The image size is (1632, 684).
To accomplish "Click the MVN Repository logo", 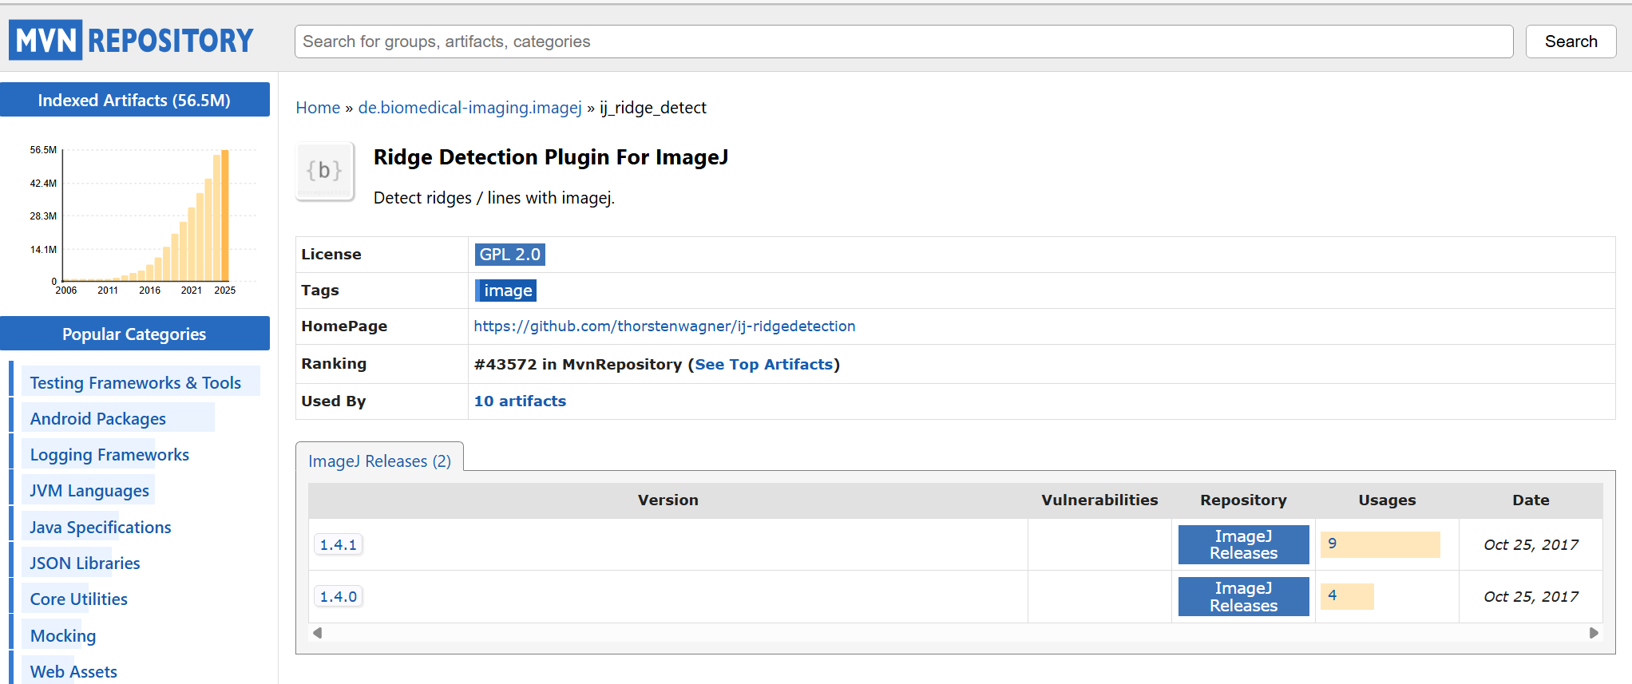I will (132, 40).
